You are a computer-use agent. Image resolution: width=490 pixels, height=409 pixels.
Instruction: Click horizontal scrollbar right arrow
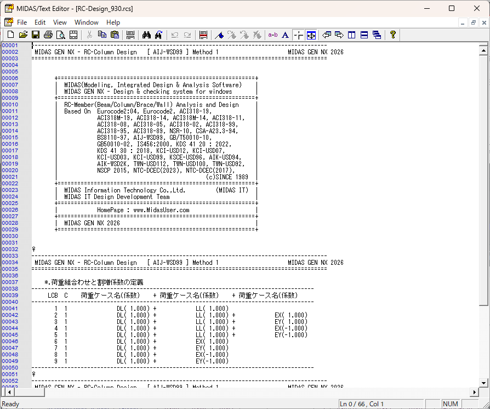(x=474, y=392)
